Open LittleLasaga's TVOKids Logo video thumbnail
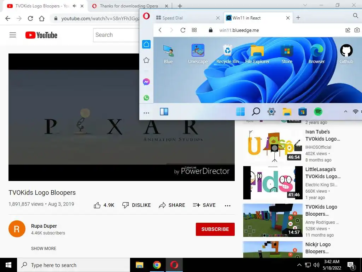362x272 pixels. [x=273, y=183]
